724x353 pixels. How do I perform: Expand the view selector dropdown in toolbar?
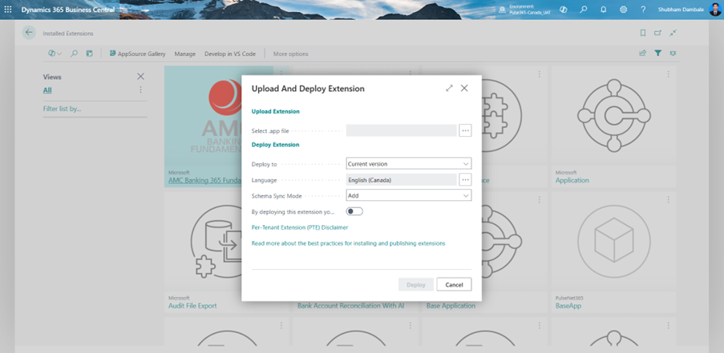click(x=55, y=54)
